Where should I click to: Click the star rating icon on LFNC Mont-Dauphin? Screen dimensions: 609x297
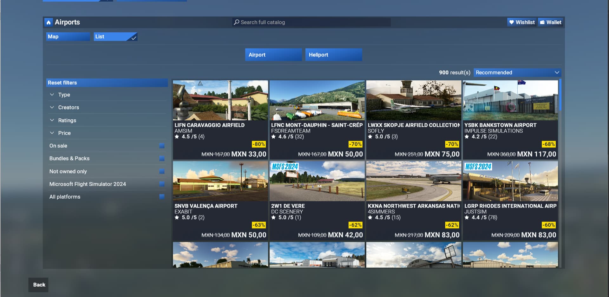coord(273,137)
